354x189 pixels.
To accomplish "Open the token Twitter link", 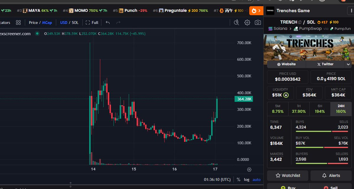I will click(x=325, y=64).
